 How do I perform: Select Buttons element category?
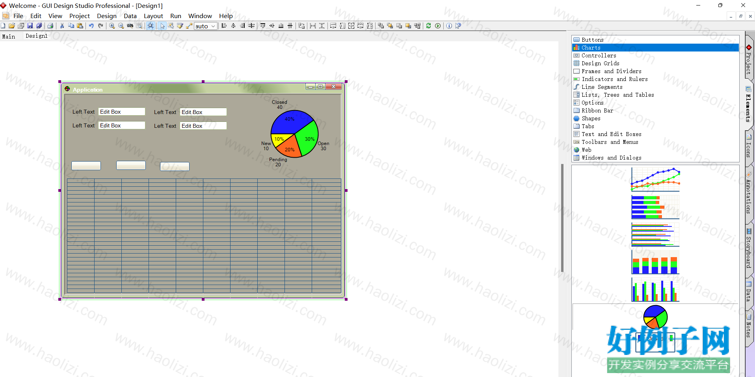click(655, 40)
